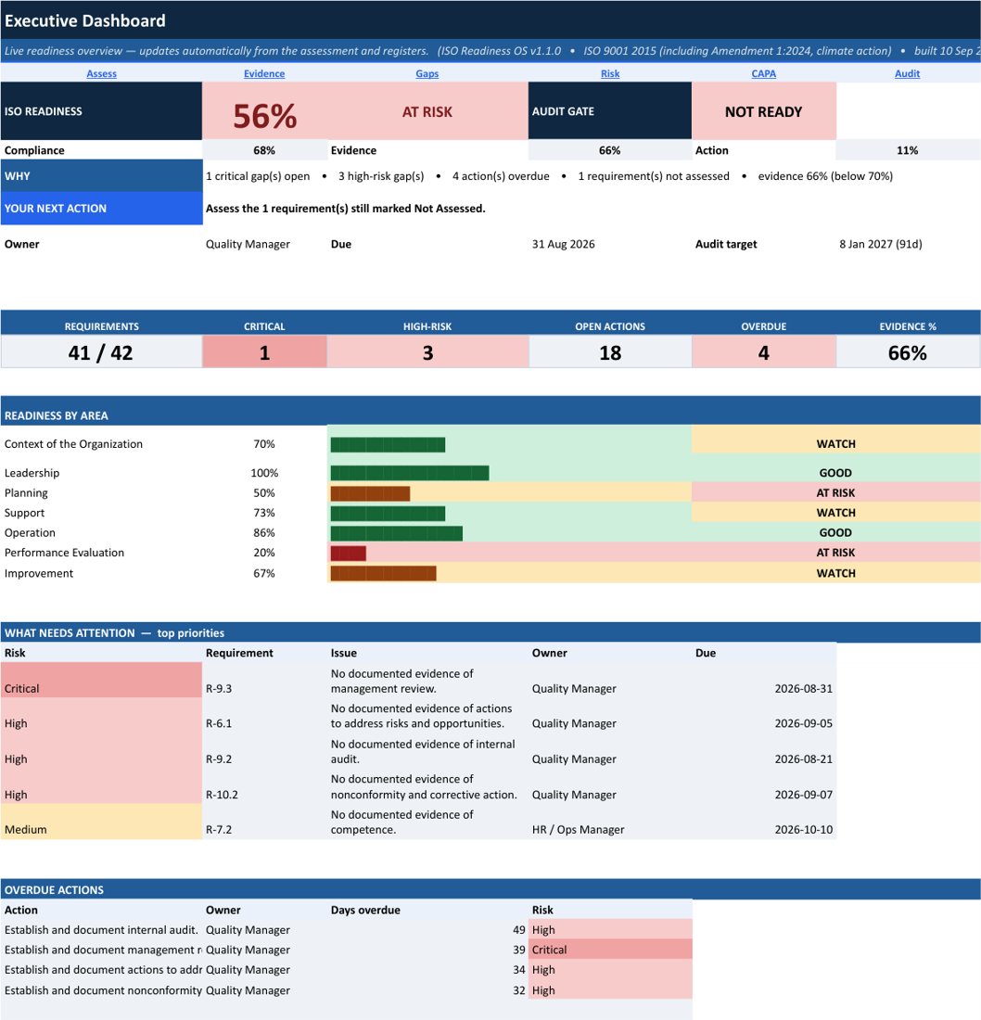Image resolution: width=981 pixels, height=1020 pixels.
Task: Open the Audit navigation link
Action: (x=907, y=73)
